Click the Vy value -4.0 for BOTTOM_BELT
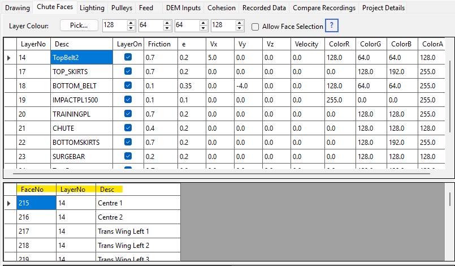The image size is (455, 266). (248, 86)
